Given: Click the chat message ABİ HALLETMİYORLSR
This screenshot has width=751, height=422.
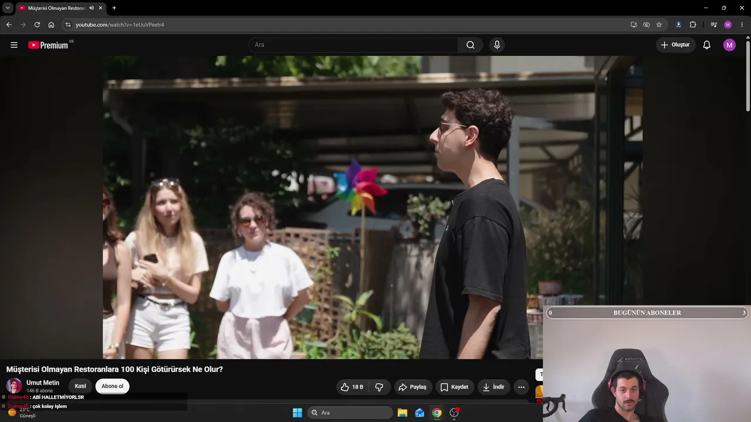Looking at the screenshot, I should pos(57,397).
